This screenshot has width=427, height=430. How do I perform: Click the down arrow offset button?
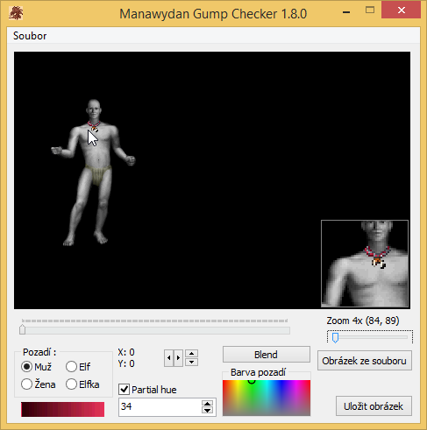(191, 363)
